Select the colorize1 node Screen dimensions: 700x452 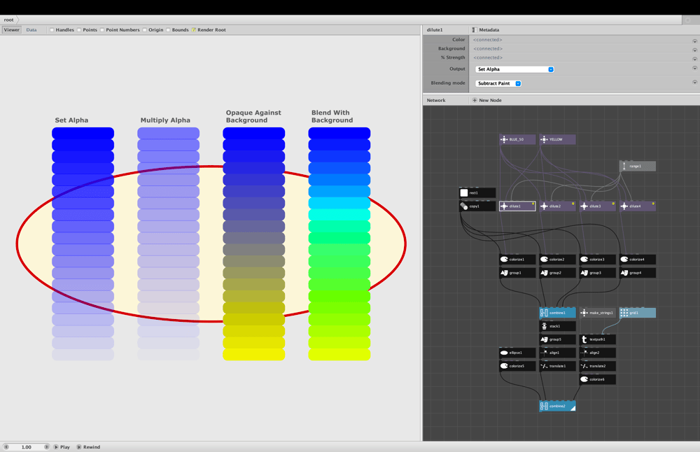[x=517, y=260]
